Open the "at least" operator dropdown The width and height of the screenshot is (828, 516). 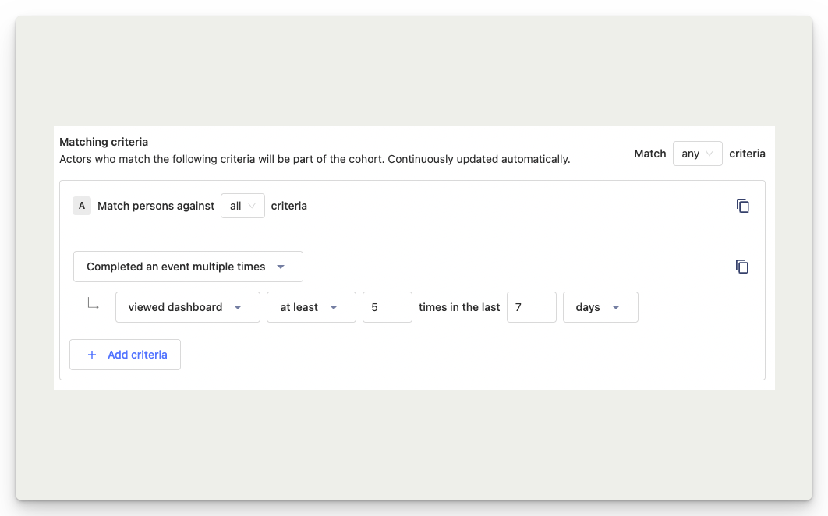pyautogui.click(x=310, y=307)
